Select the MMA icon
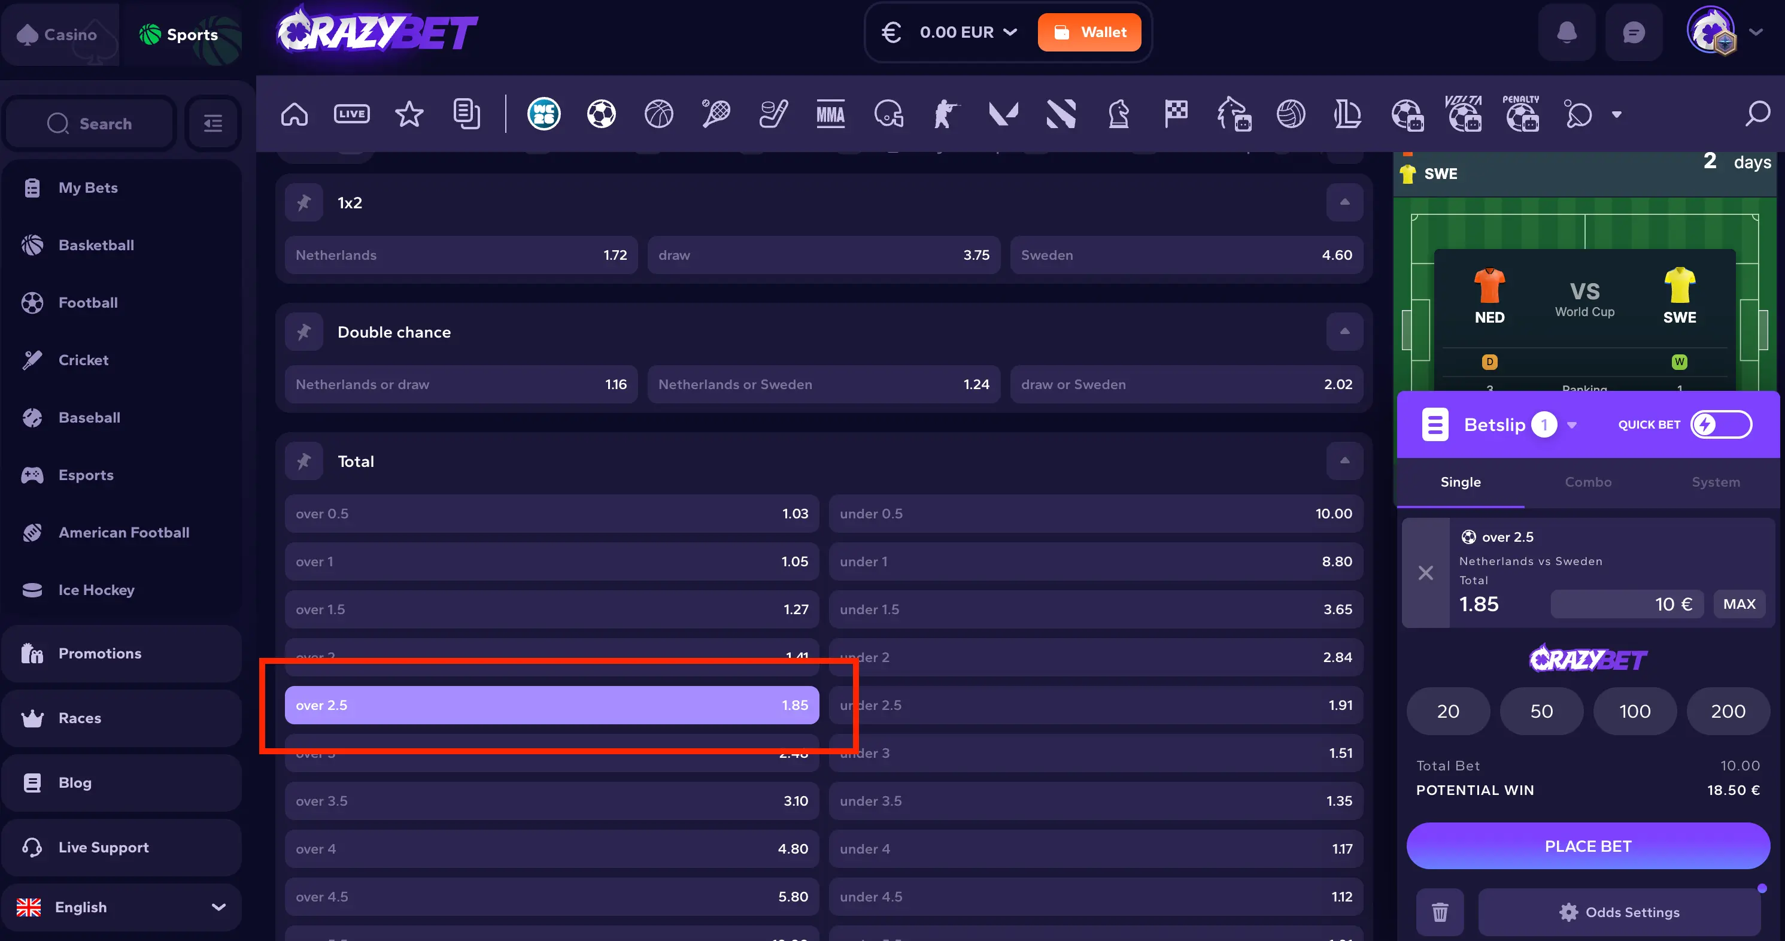This screenshot has width=1785, height=941. point(831,114)
